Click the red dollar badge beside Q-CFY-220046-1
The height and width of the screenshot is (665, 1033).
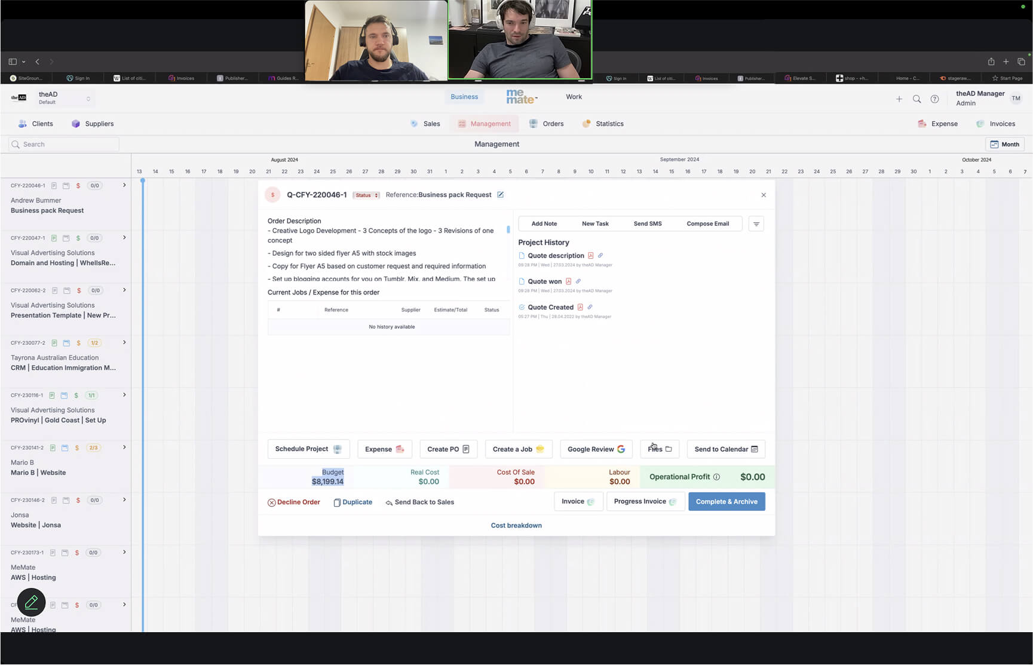pyautogui.click(x=272, y=195)
